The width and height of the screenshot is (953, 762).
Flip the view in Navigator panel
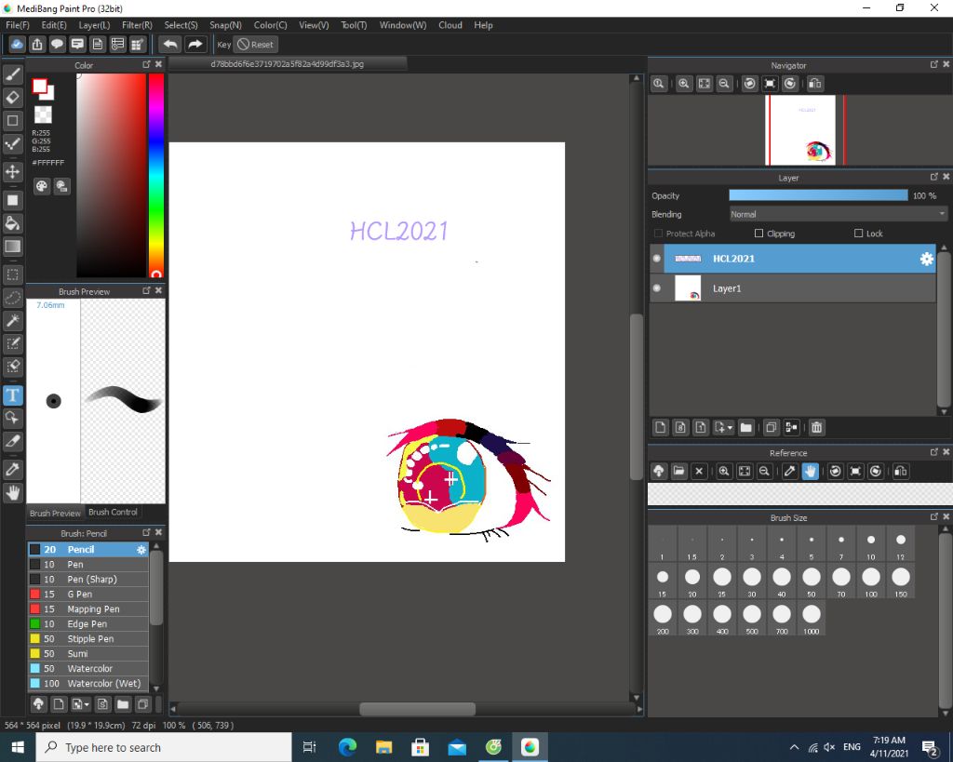(x=815, y=84)
